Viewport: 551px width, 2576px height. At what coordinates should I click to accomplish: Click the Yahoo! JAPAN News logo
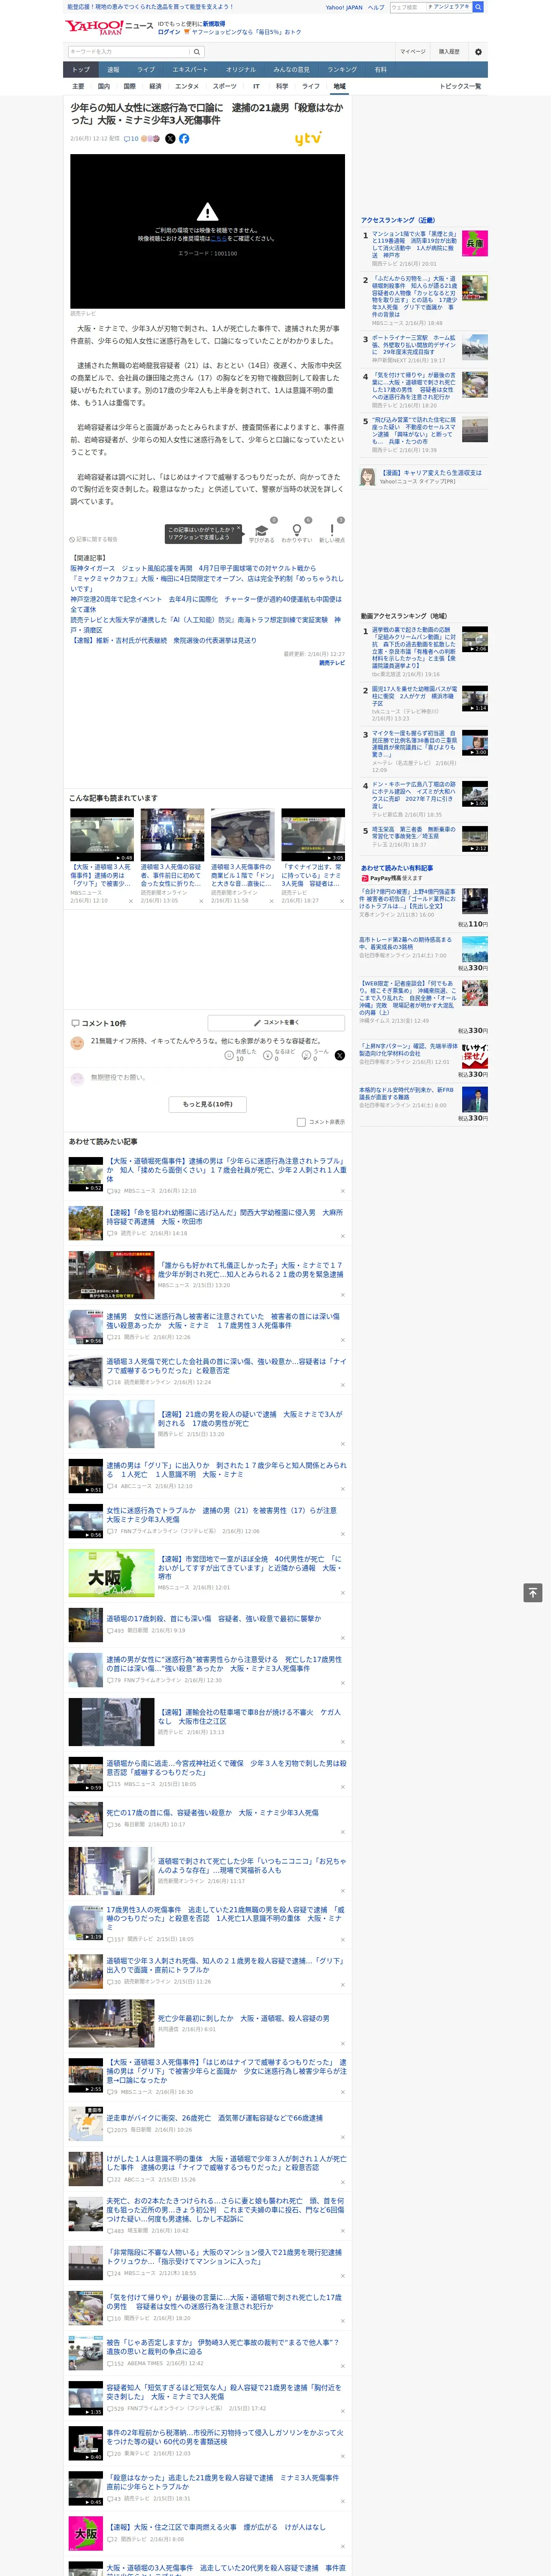click(x=109, y=27)
